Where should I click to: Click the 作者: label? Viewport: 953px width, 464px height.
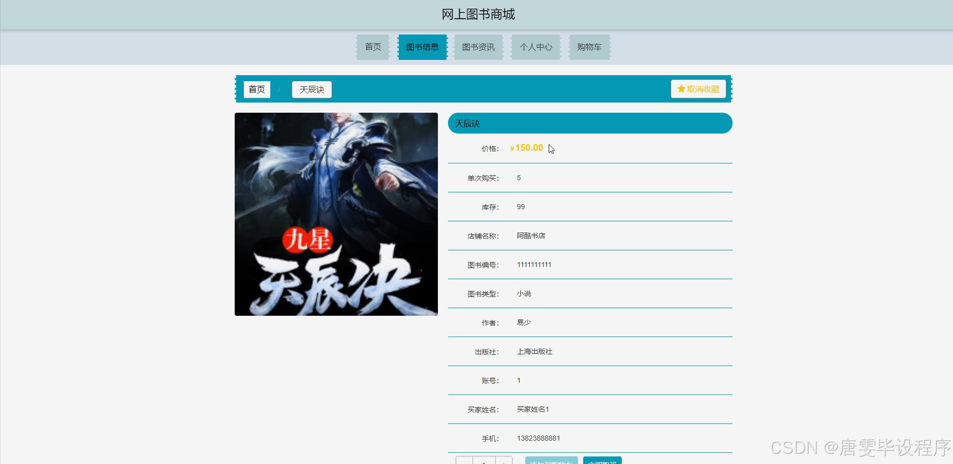[x=490, y=323]
